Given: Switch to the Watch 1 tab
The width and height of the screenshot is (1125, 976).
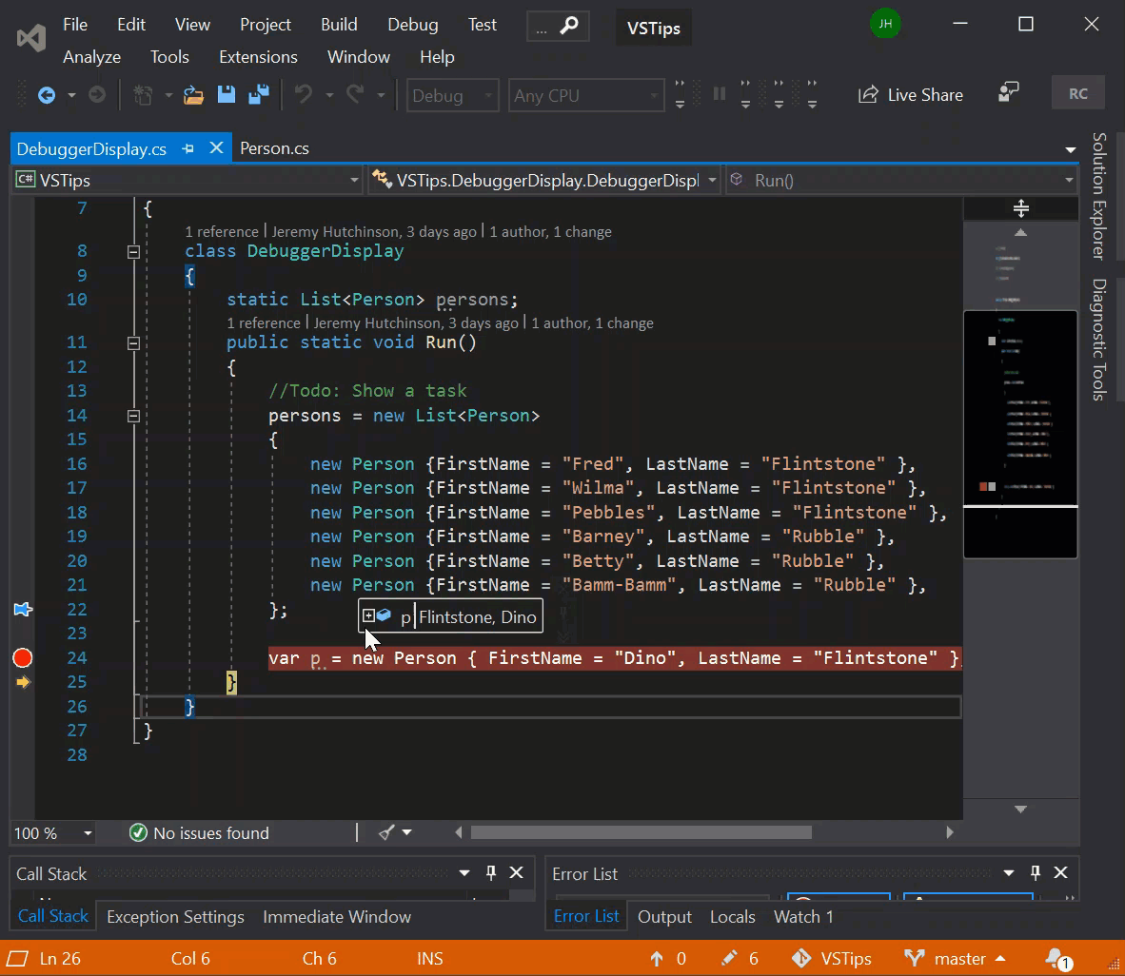Looking at the screenshot, I should pyautogui.click(x=803, y=916).
